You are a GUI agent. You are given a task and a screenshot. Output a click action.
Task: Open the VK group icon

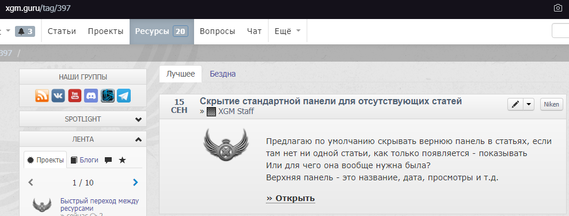tap(58, 96)
